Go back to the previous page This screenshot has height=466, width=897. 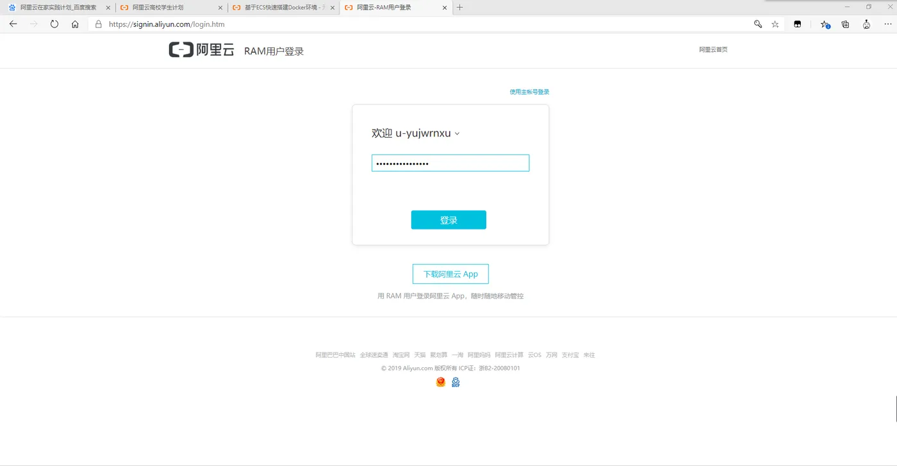click(13, 24)
